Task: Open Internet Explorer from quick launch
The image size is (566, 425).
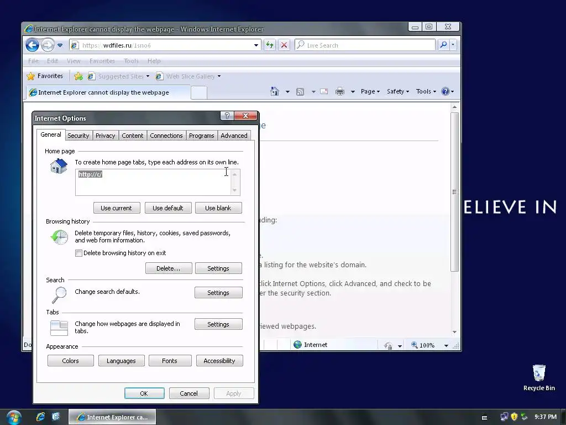Action: click(x=40, y=417)
